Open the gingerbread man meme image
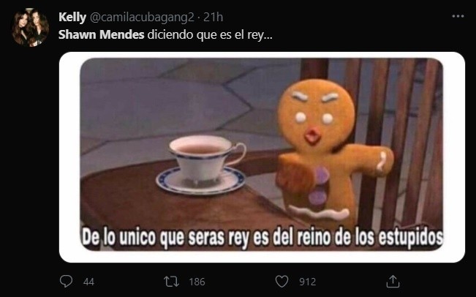Screen dimensions: 476x297 pyautogui.click(x=261, y=154)
